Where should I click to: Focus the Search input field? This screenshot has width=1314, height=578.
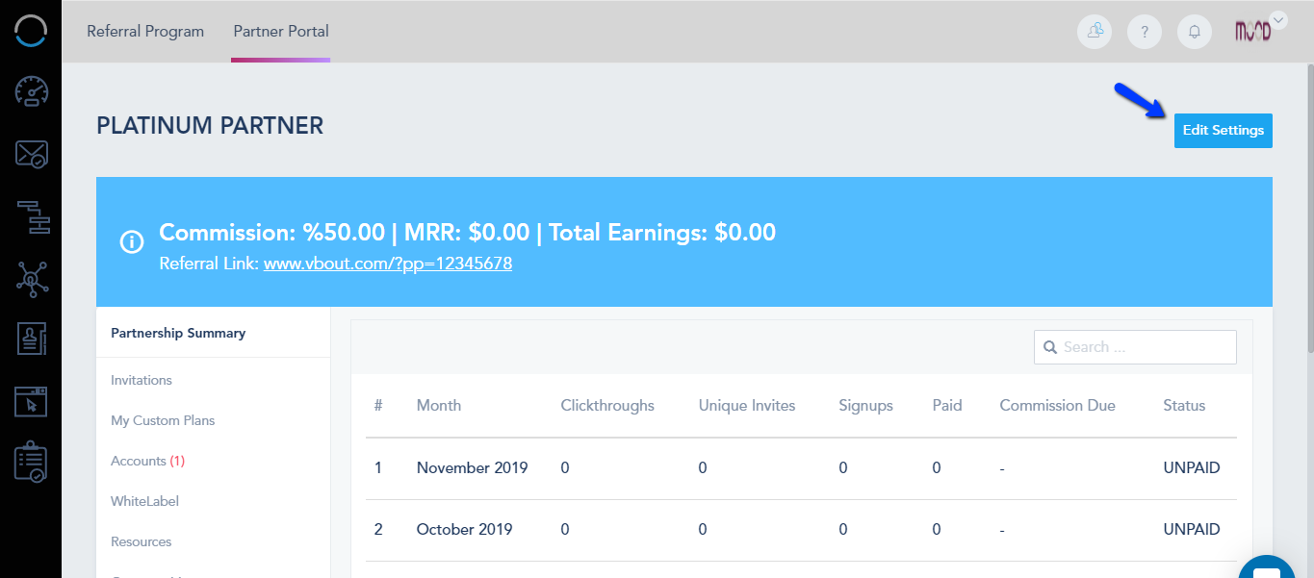tap(1135, 347)
